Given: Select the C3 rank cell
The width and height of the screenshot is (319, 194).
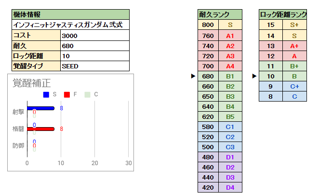Looking at the screenshot, I should point(230,147).
